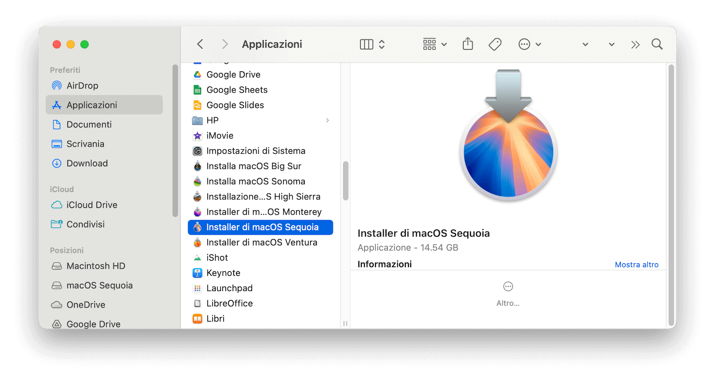Select the text 'Installa macOS Sonoma'
This screenshot has height=380, width=715.
pyautogui.click(x=256, y=182)
